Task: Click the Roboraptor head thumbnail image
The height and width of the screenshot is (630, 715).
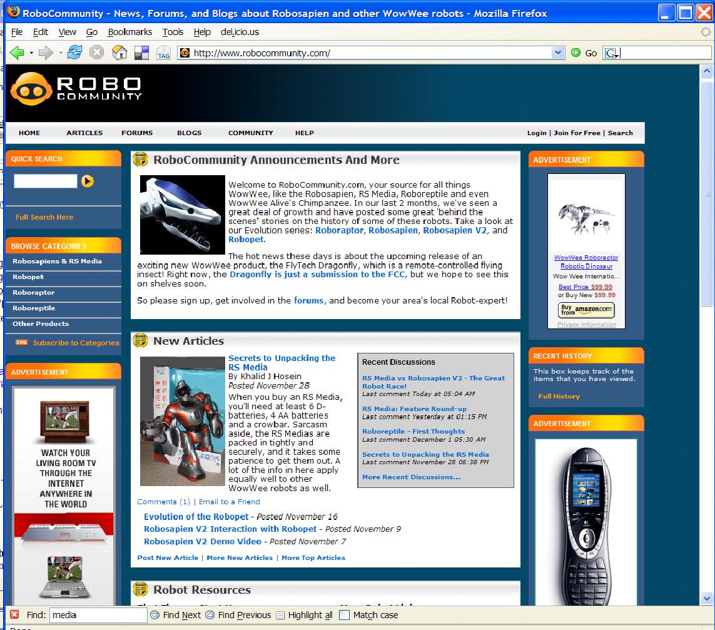Action: pos(183,215)
